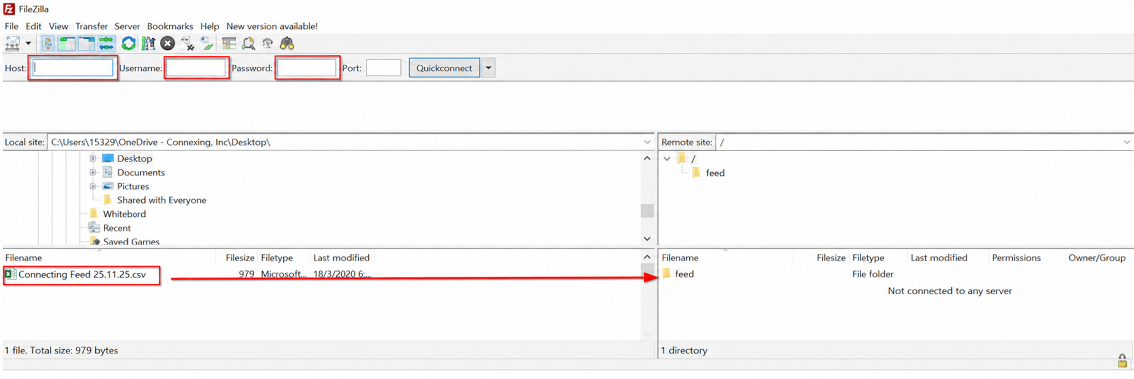Click the Quickconnect button
Screen dimensions: 1134x379
pyautogui.click(x=444, y=68)
